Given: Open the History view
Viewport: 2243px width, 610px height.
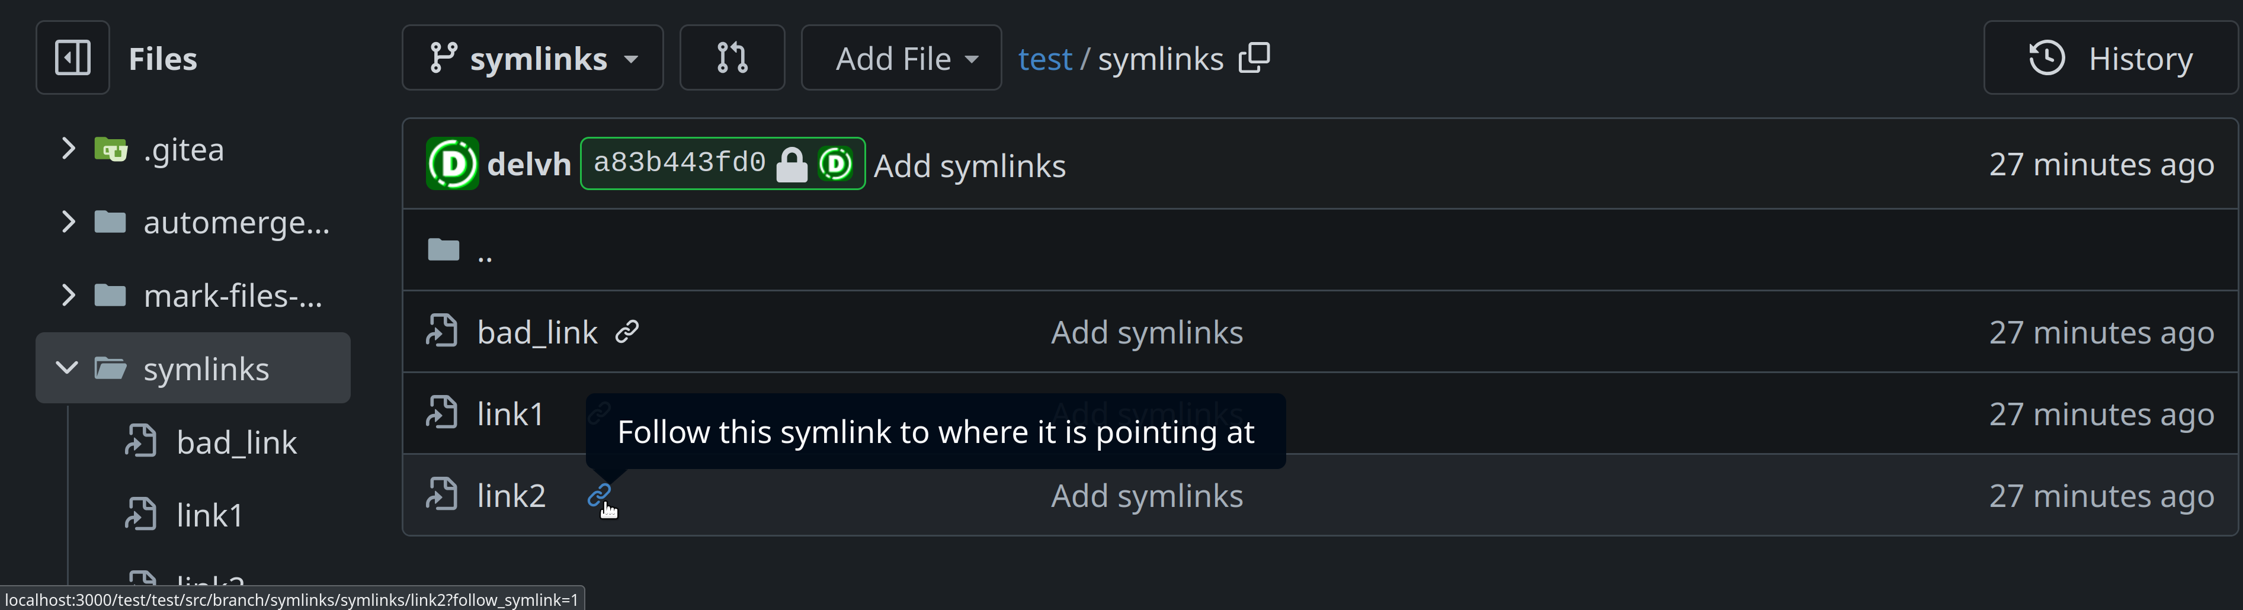Looking at the screenshot, I should click(x=2111, y=57).
